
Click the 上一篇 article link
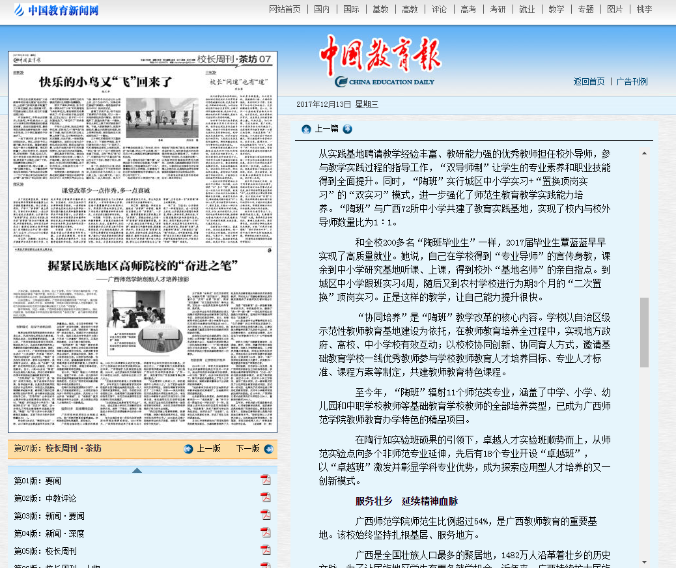coord(326,128)
